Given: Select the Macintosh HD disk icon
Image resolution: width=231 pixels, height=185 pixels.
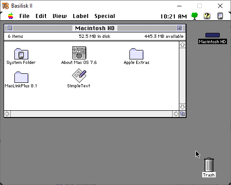Looking at the screenshot, I should coord(213,35).
